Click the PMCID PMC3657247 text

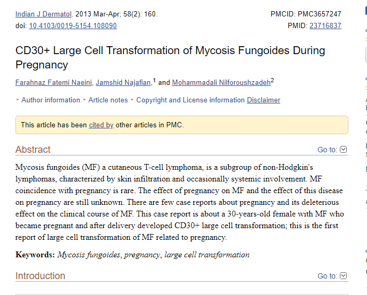(x=306, y=14)
